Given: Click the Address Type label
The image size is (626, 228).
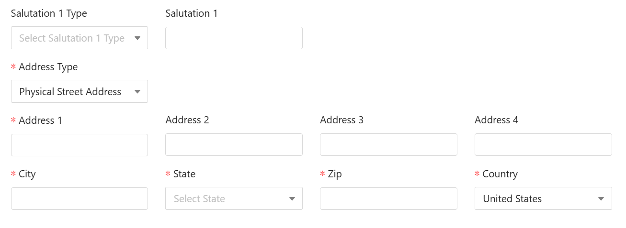Looking at the screenshot, I should coord(48,67).
